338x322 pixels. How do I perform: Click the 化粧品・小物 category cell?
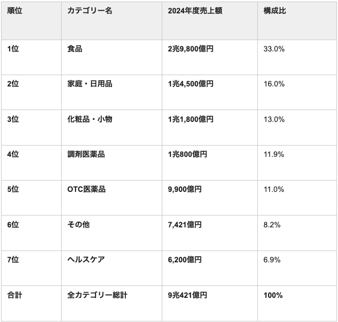(111, 128)
